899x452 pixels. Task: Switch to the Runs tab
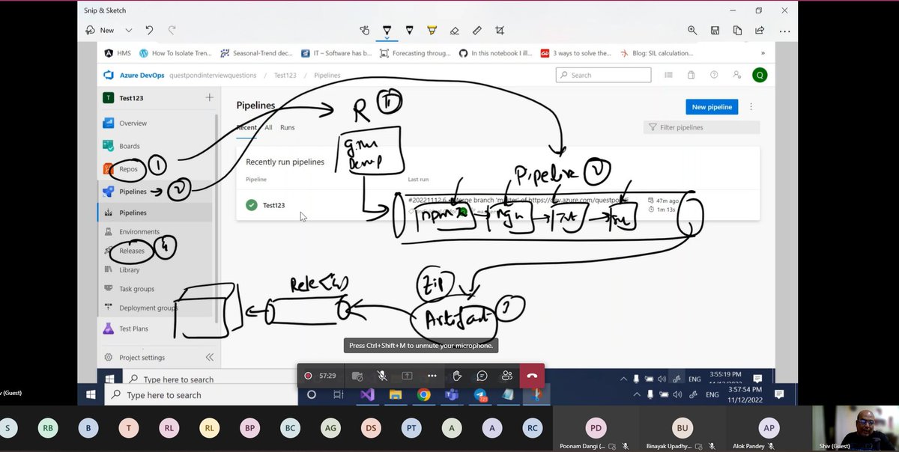pos(288,127)
